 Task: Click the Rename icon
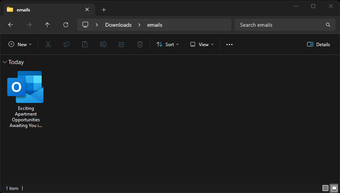pyautogui.click(x=103, y=44)
